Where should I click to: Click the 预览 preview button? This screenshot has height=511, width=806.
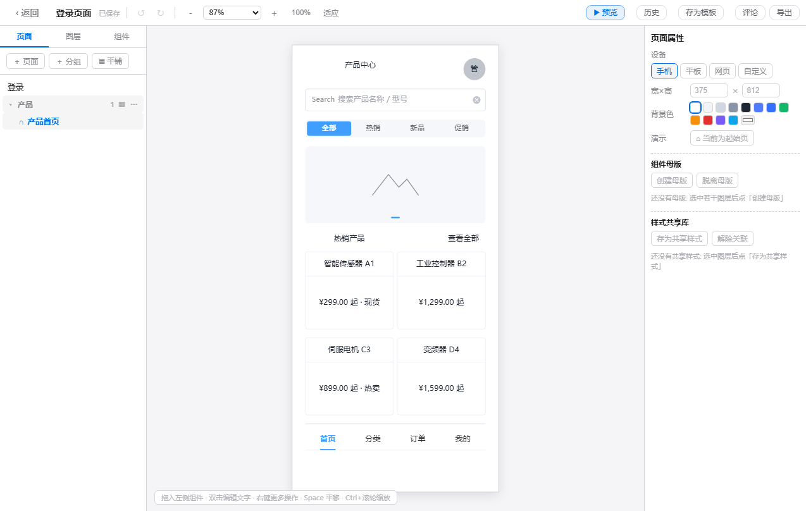pos(605,13)
